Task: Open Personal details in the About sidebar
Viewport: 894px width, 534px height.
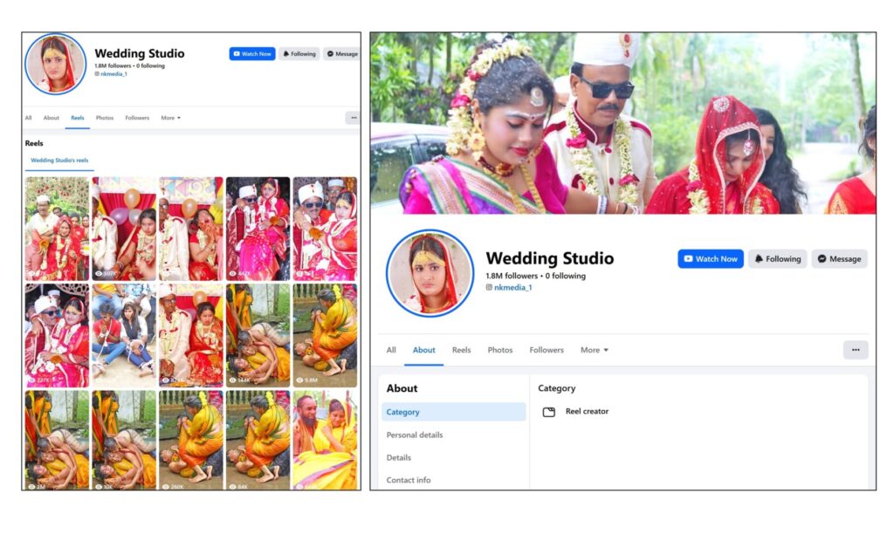Action: 415,435
